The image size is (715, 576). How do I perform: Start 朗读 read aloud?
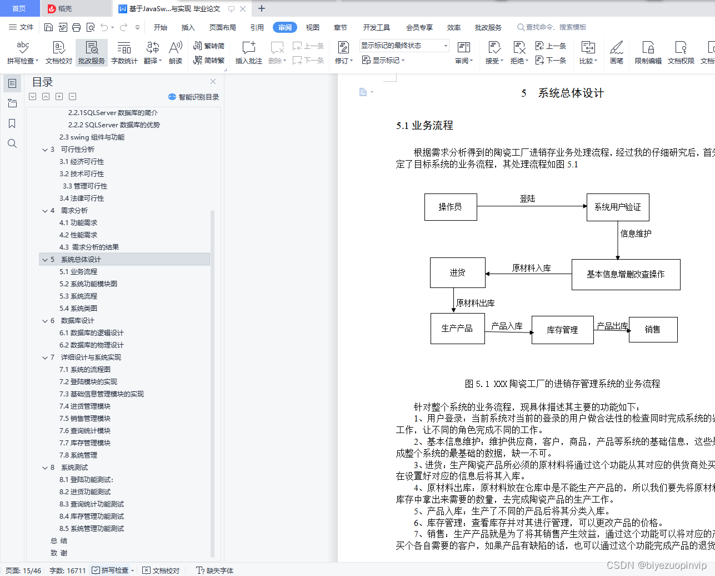[x=176, y=53]
